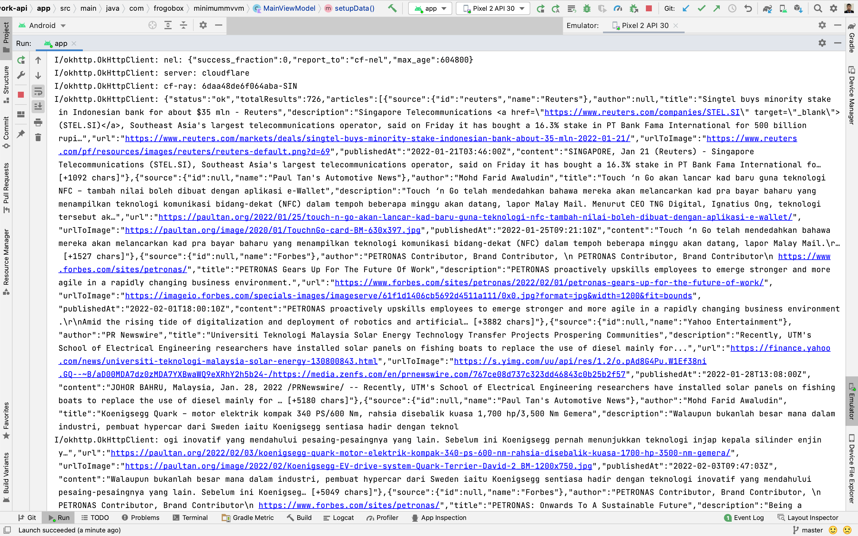
Task: Click the master git branch widget
Action: tap(808, 530)
